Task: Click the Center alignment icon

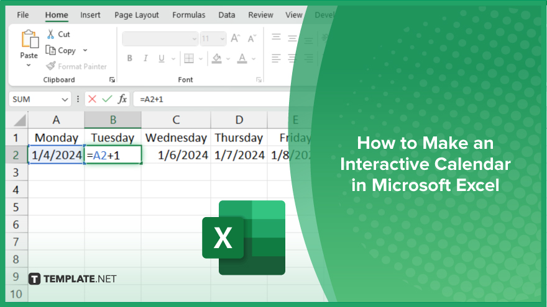Action: [292, 58]
